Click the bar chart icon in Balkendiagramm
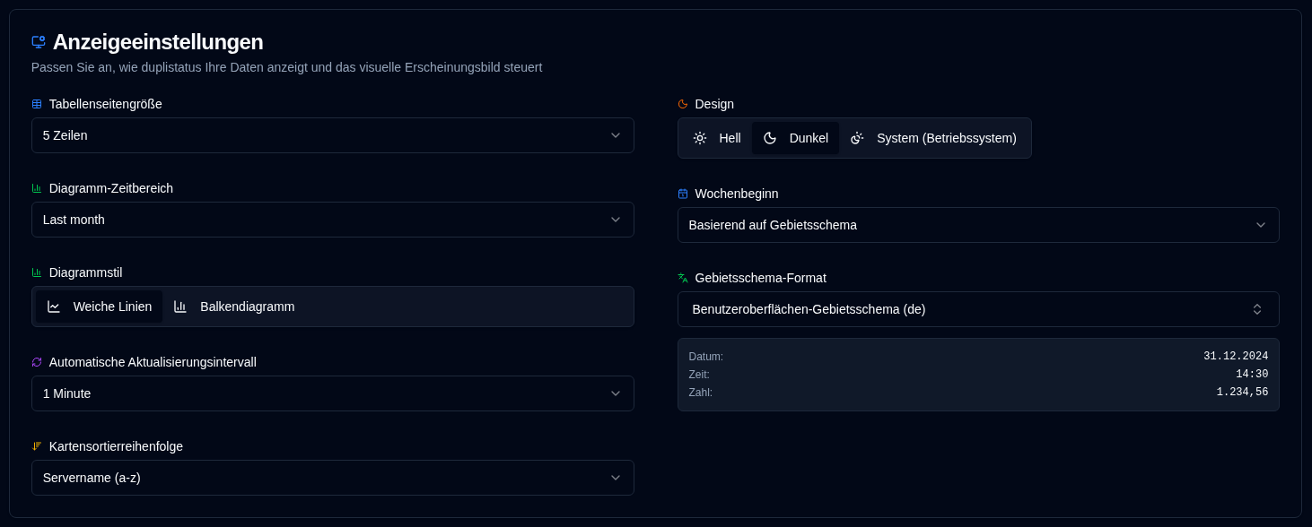 pyautogui.click(x=180, y=307)
